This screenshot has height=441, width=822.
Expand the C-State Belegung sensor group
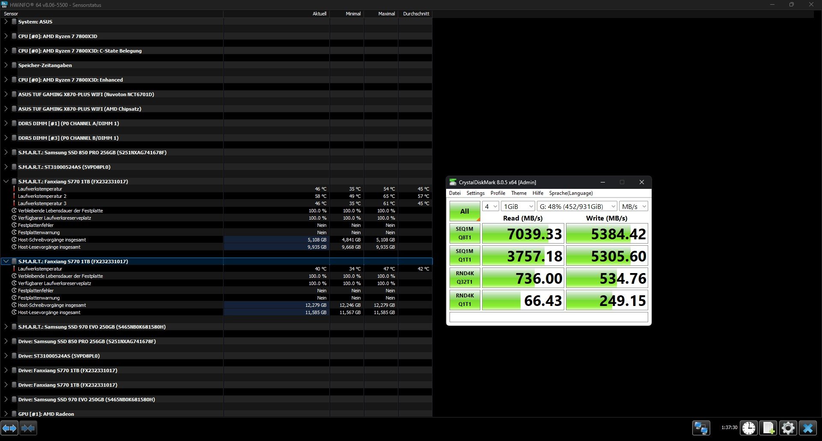[x=6, y=50]
